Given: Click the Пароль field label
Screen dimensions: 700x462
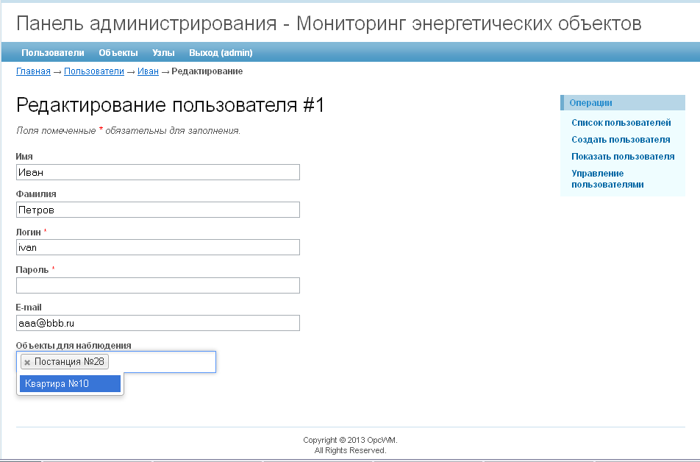Looking at the screenshot, I should [32, 270].
